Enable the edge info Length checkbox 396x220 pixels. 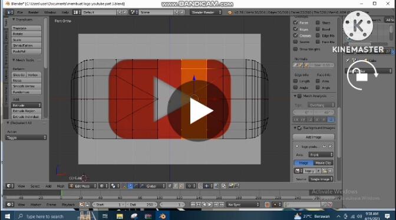click(295, 81)
